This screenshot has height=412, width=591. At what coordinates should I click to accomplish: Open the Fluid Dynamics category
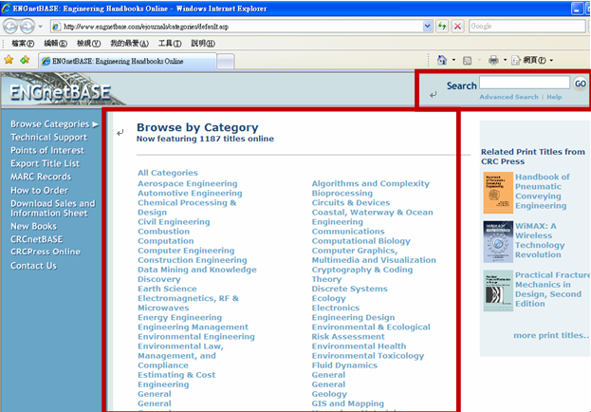(344, 365)
